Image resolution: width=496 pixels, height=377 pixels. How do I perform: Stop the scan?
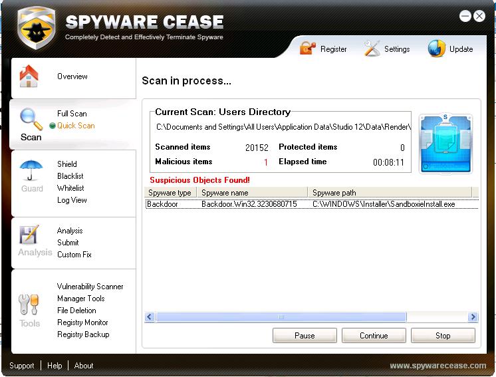[443, 335]
